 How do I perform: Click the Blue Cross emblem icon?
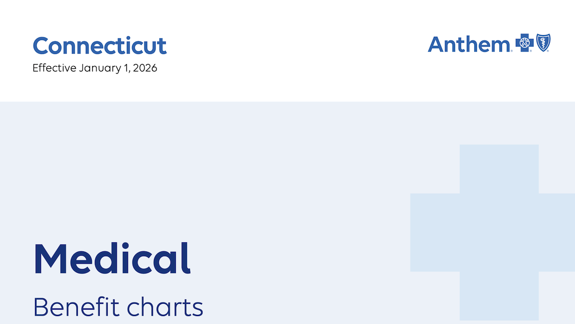click(524, 43)
